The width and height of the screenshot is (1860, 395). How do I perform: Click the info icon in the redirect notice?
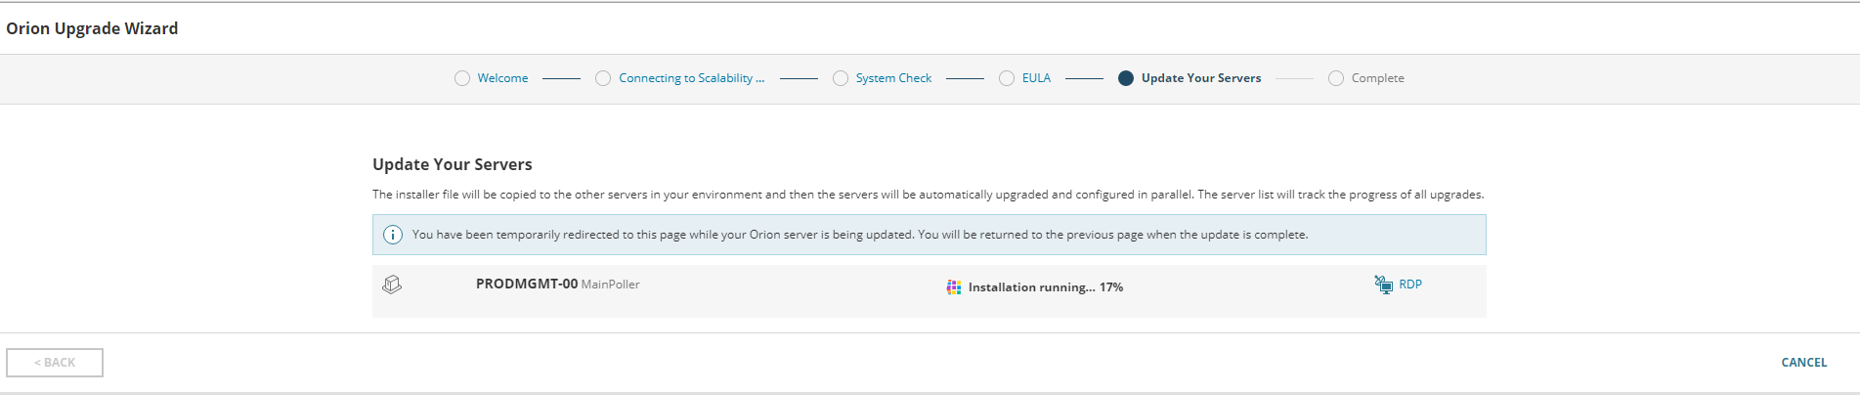pyautogui.click(x=392, y=235)
